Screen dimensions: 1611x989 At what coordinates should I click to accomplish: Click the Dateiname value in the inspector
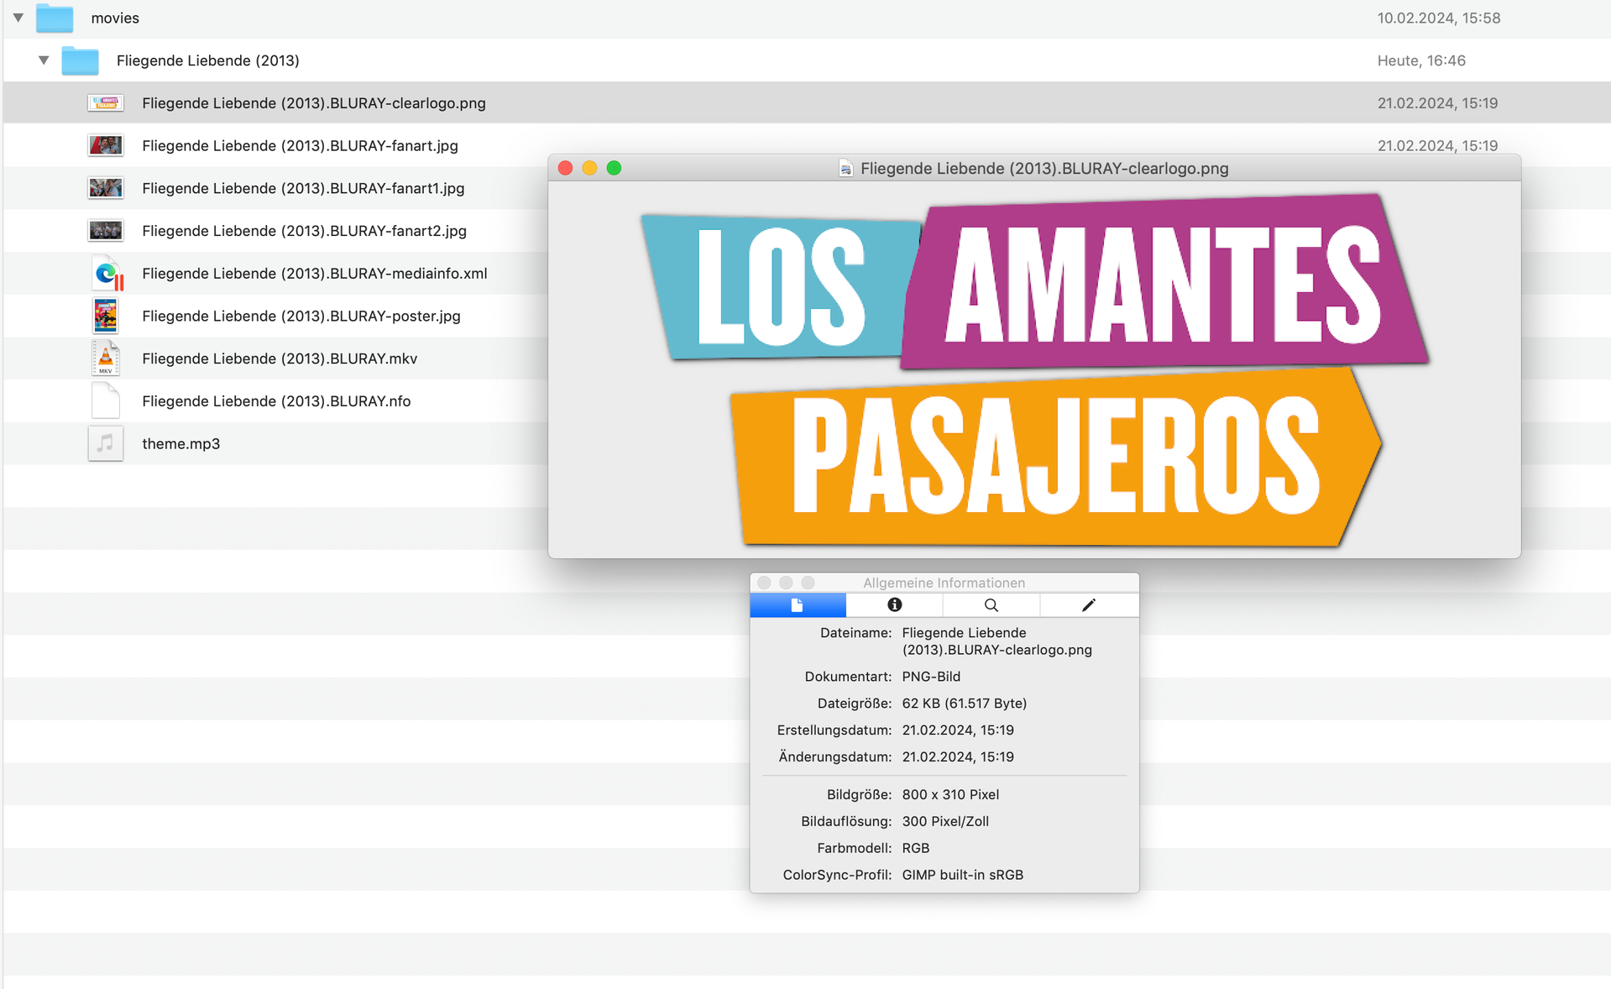(997, 641)
